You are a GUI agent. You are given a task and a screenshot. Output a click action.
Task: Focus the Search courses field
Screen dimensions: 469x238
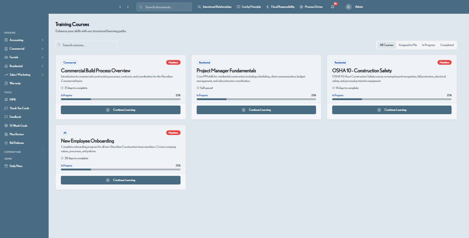click(x=87, y=45)
